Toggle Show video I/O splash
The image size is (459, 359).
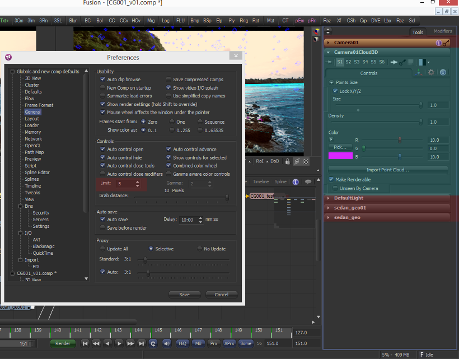point(168,87)
